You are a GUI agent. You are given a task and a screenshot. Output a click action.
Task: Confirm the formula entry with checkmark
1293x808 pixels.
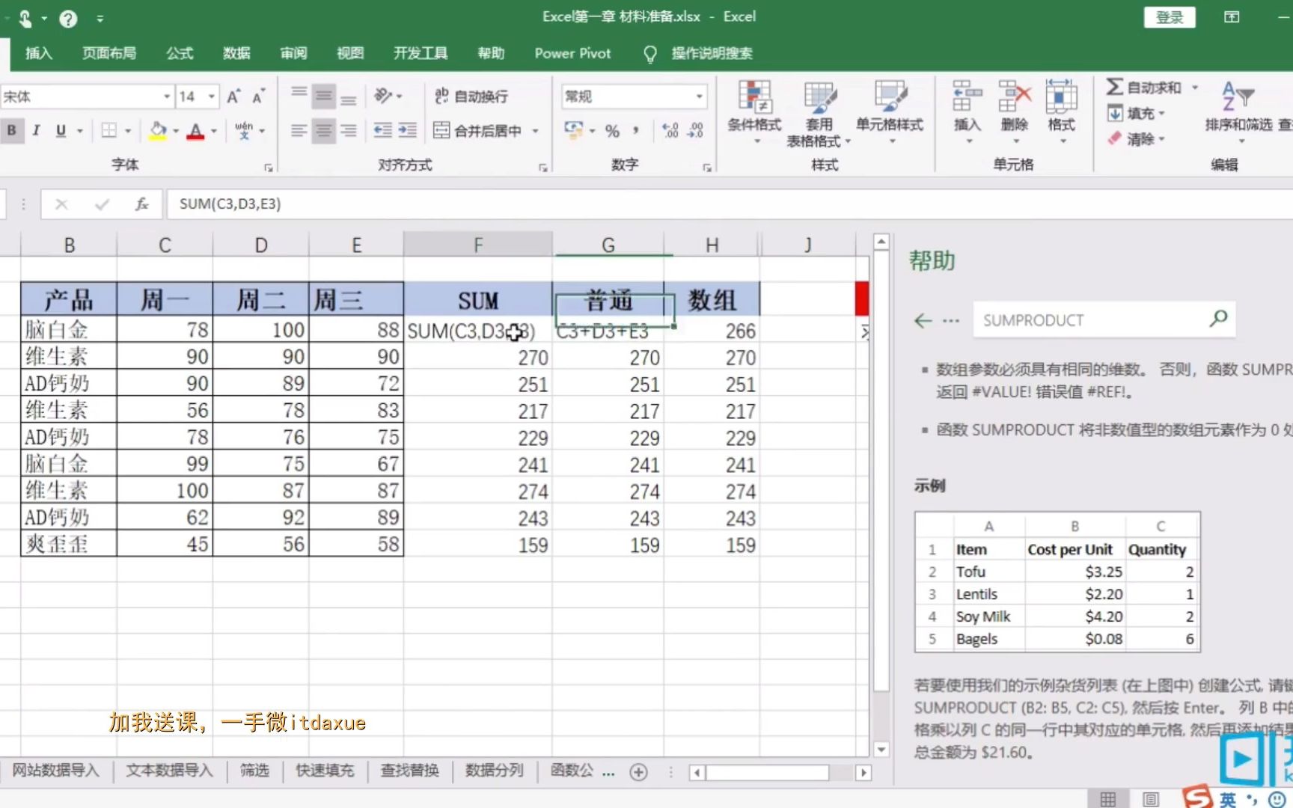[102, 203]
